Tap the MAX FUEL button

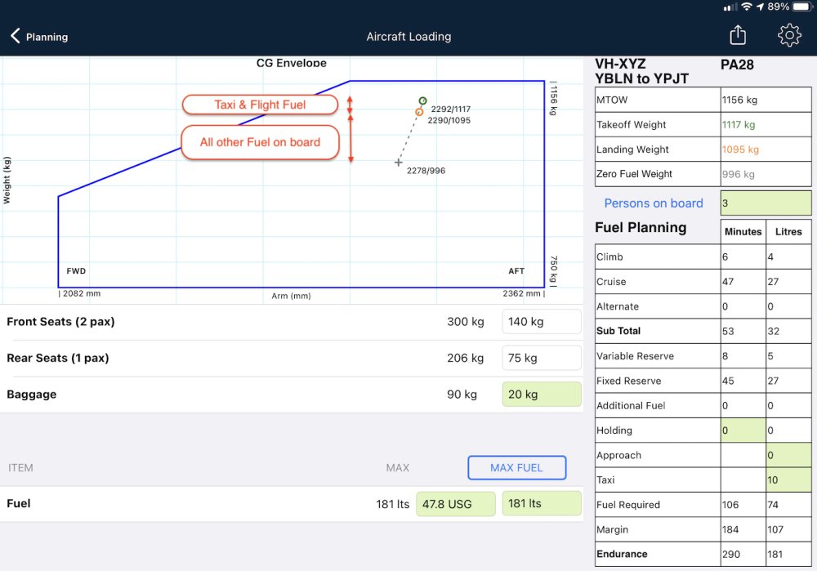517,468
